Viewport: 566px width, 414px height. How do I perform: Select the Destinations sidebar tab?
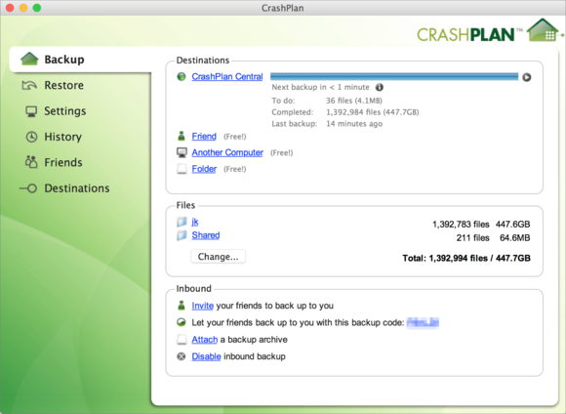[77, 188]
